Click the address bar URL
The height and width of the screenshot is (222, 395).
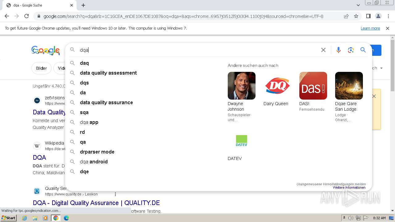[x=183, y=16]
